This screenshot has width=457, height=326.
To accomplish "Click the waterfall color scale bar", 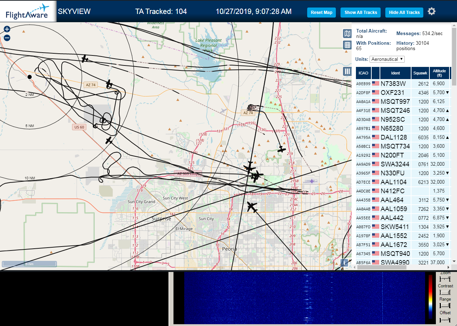I will click(x=430, y=297).
